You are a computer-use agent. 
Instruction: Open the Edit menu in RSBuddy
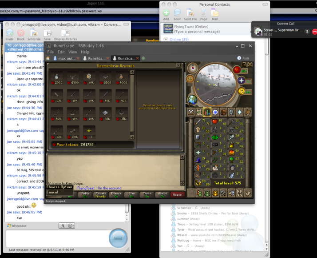(x=61, y=52)
